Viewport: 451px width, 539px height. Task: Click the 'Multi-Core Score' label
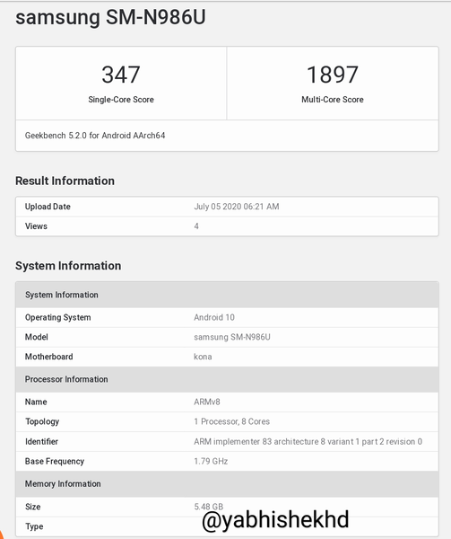pos(333,100)
